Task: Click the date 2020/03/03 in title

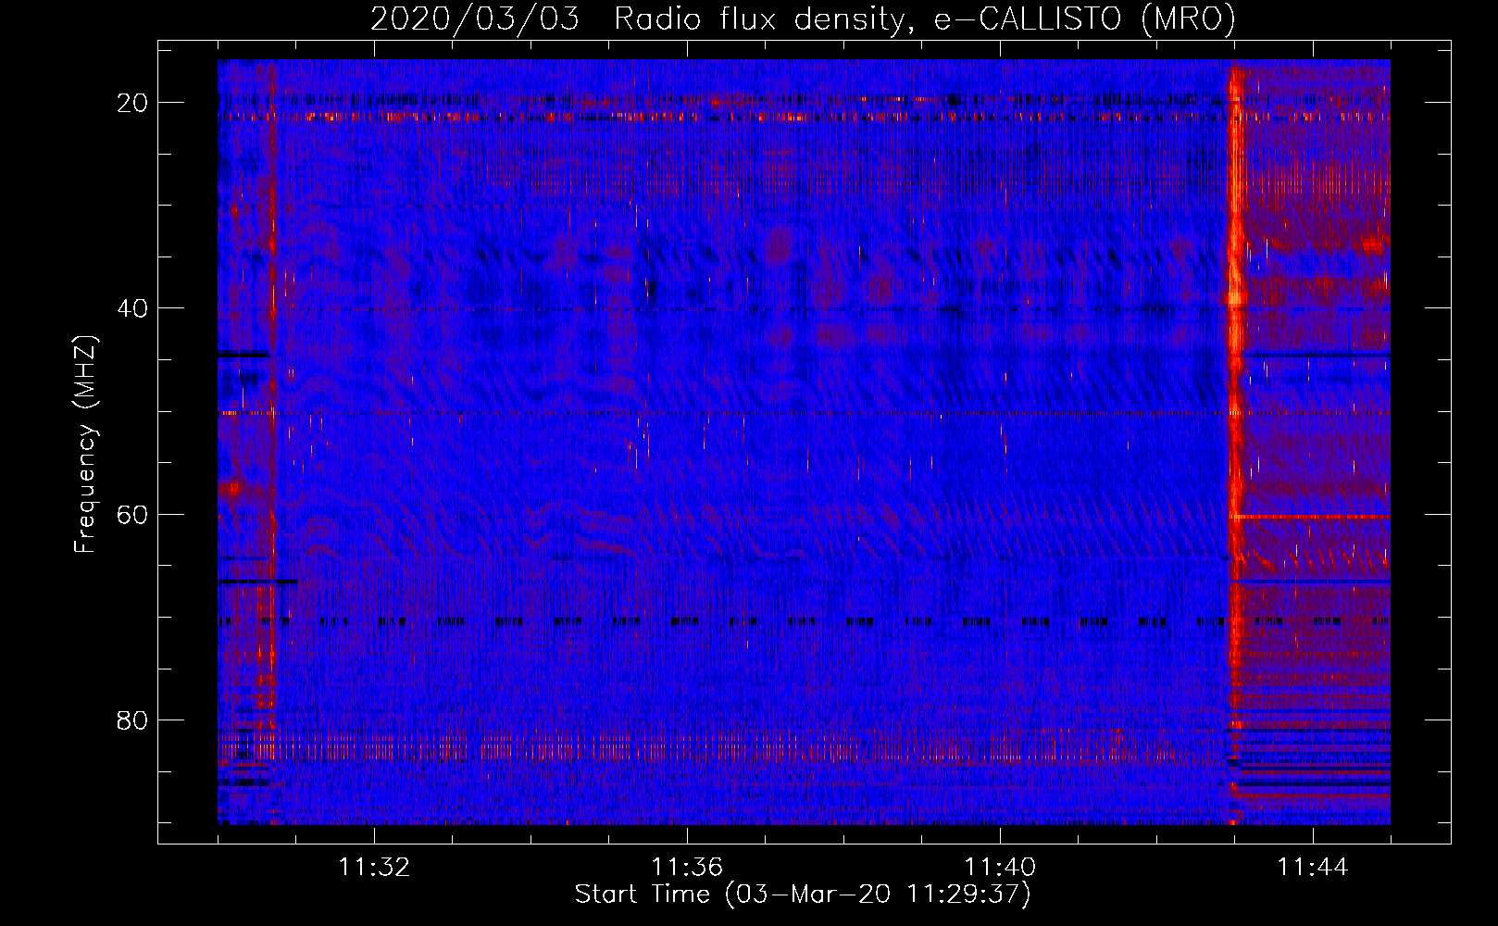Action: [474, 19]
